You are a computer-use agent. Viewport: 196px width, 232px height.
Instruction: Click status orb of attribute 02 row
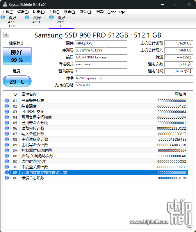point(7,106)
